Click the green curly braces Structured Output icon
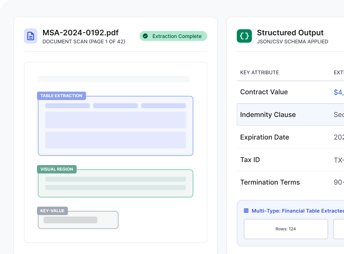 (x=244, y=36)
